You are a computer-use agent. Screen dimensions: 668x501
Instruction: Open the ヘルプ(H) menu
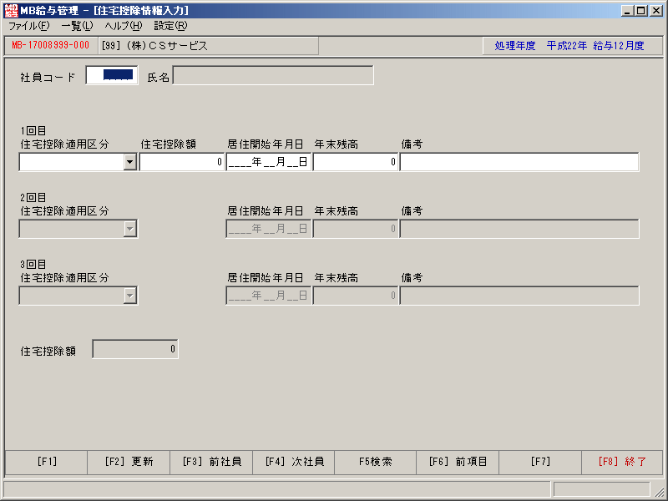coord(124,26)
